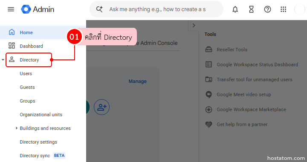Image resolution: width=307 pixels, height=162 pixels.
Task: Click the Tools panel heading
Action: (210, 34)
